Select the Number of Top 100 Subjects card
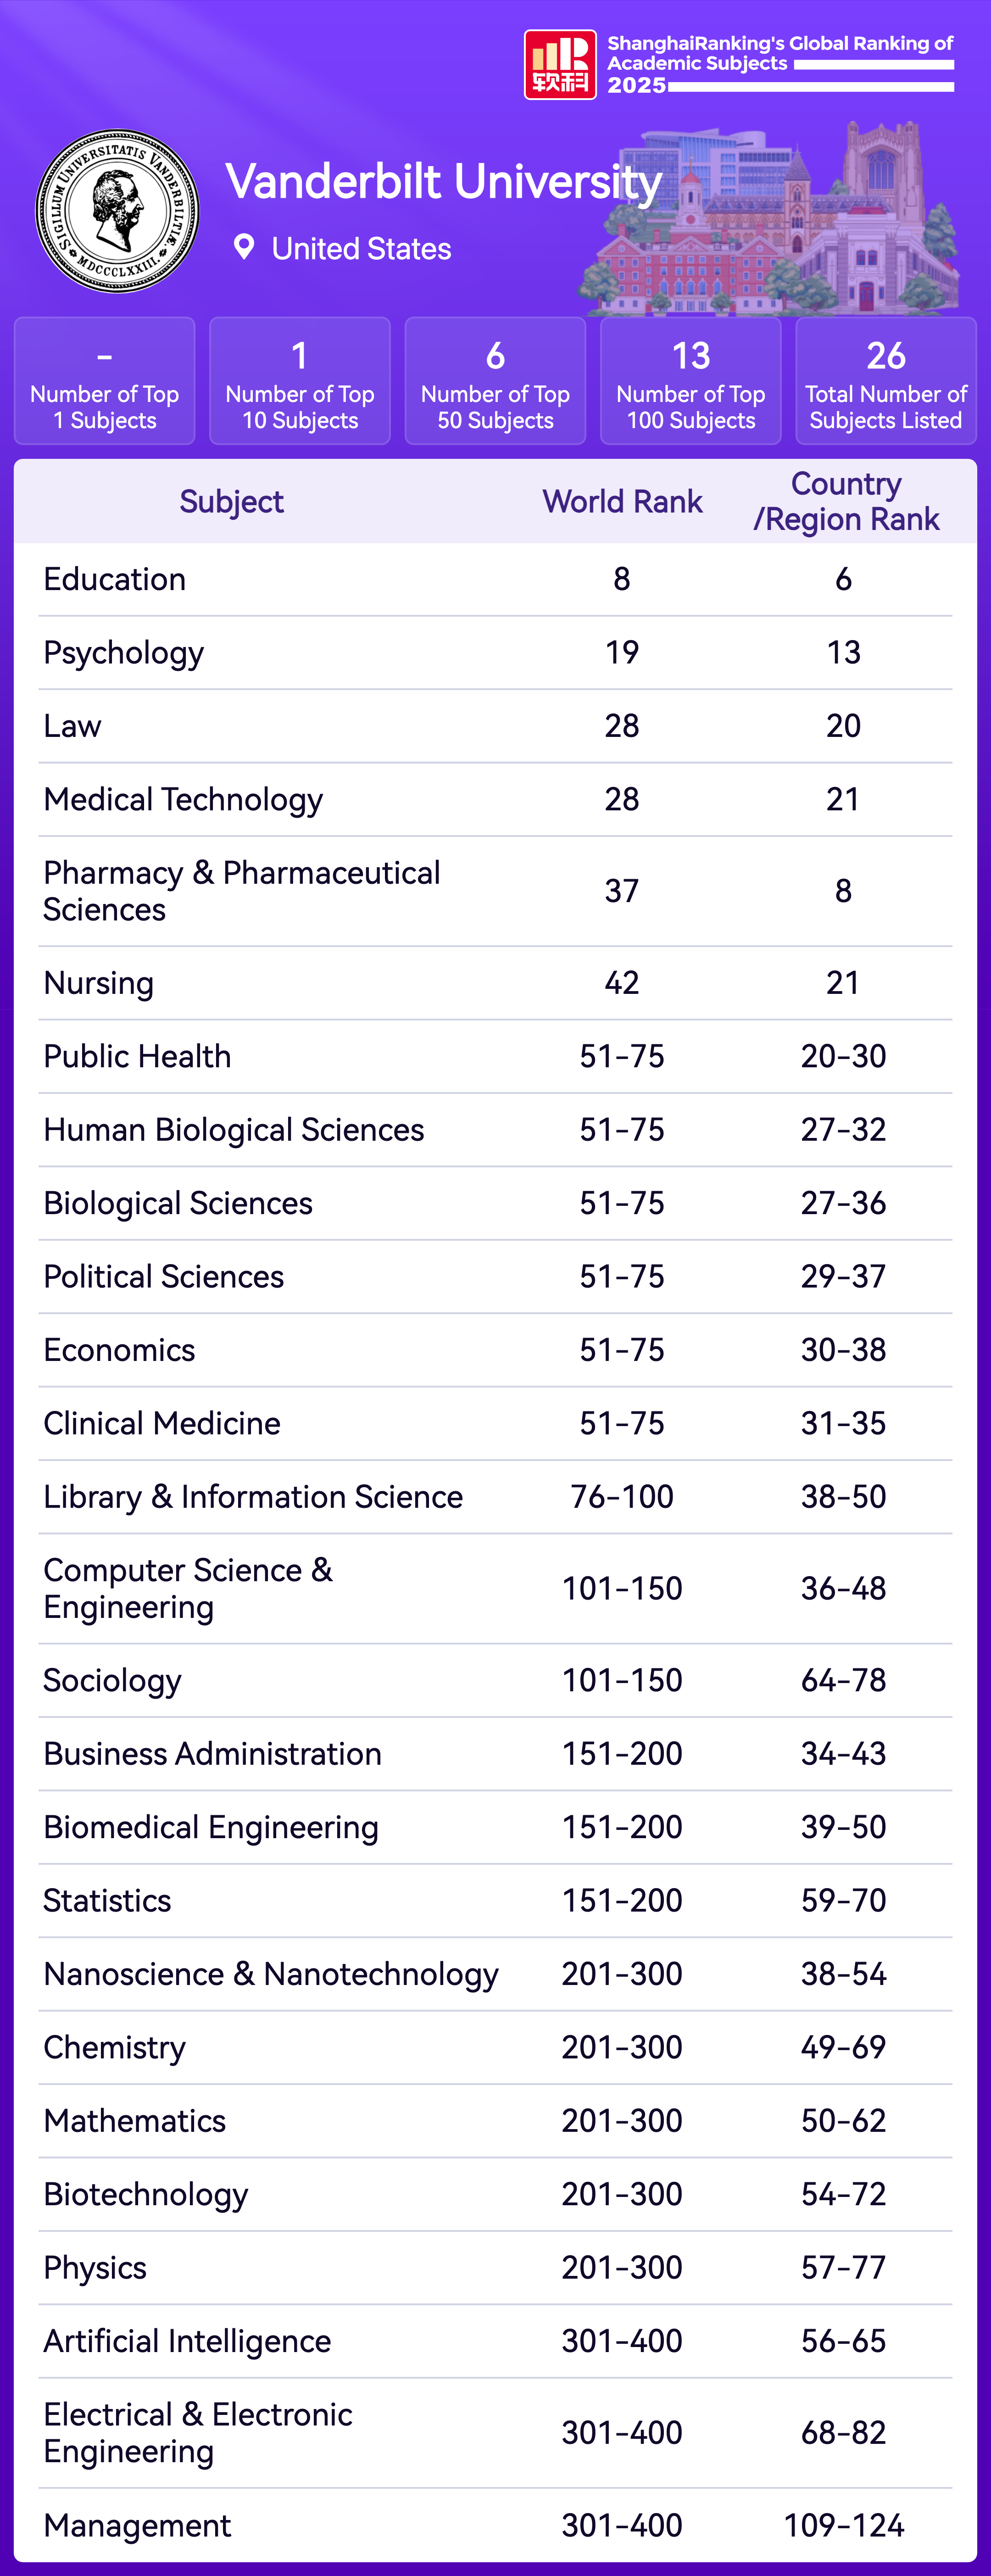 [691, 381]
